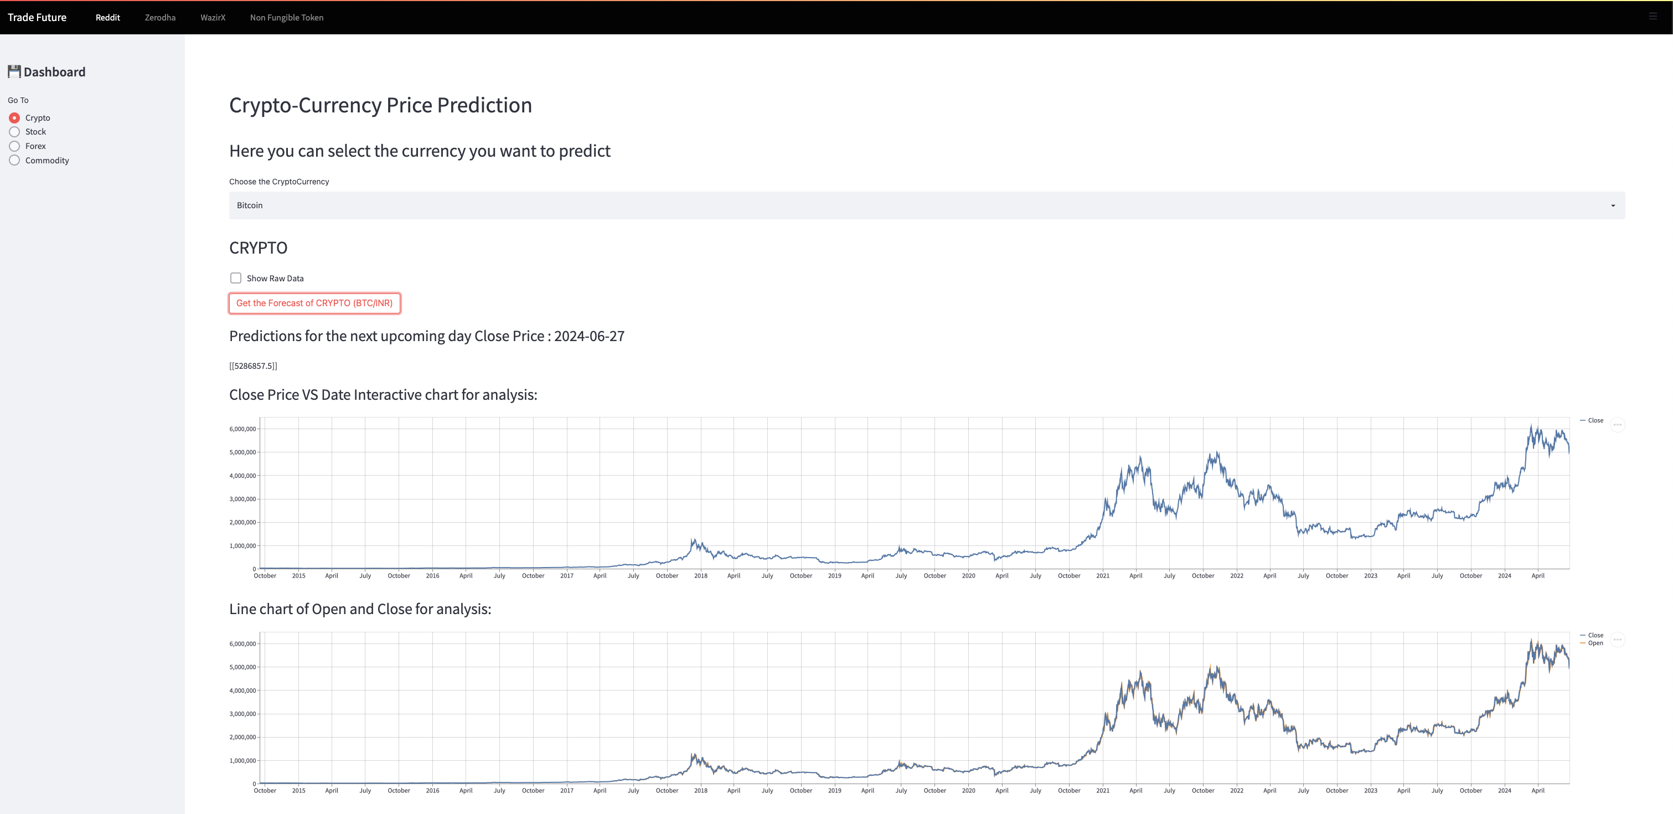Select the Stock radio button
The width and height of the screenshot is (1673, 814).
pyautogui.click(x=14, y=132)
